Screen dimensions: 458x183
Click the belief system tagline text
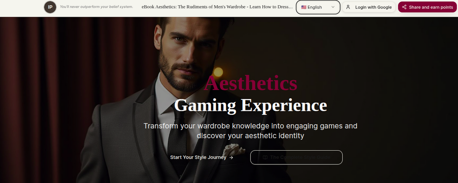click(x=97, y=7)
